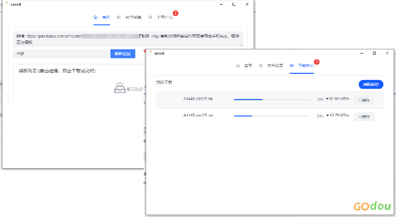Viewport: 396px width, 217px height.
Task: Minimize the back speed window
Action: (x=221, y=4)
